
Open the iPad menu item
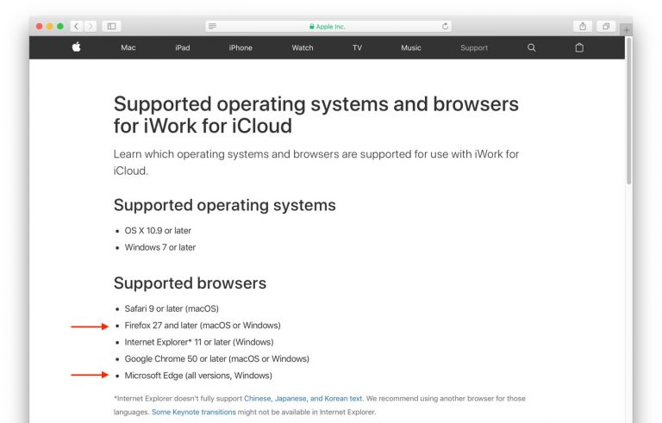183,47
